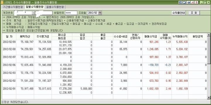Click the 수수료+세금 column header
The width and height of the screenshot is (211, 105).
120,36
